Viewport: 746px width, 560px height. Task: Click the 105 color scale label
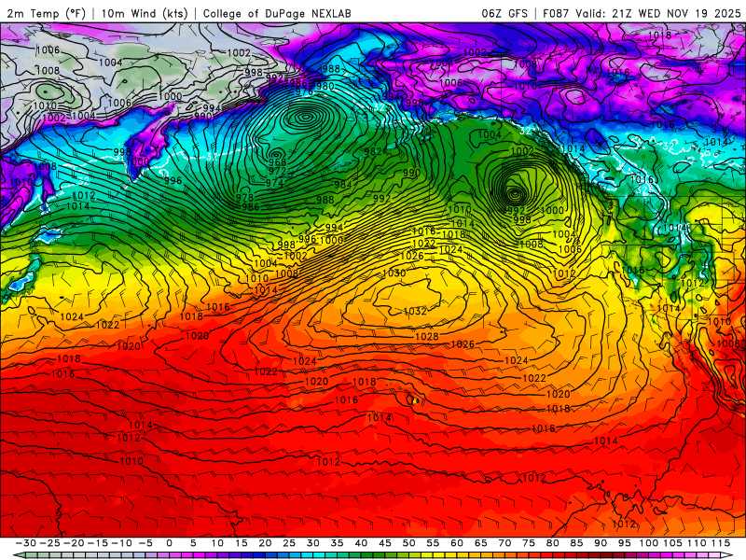pyautogui.click(x=672, y=543)
